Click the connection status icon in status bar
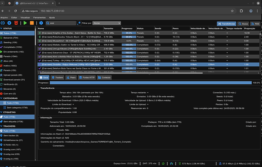The width and height of the screenshot is (262, 167). [x=163, y=164]
